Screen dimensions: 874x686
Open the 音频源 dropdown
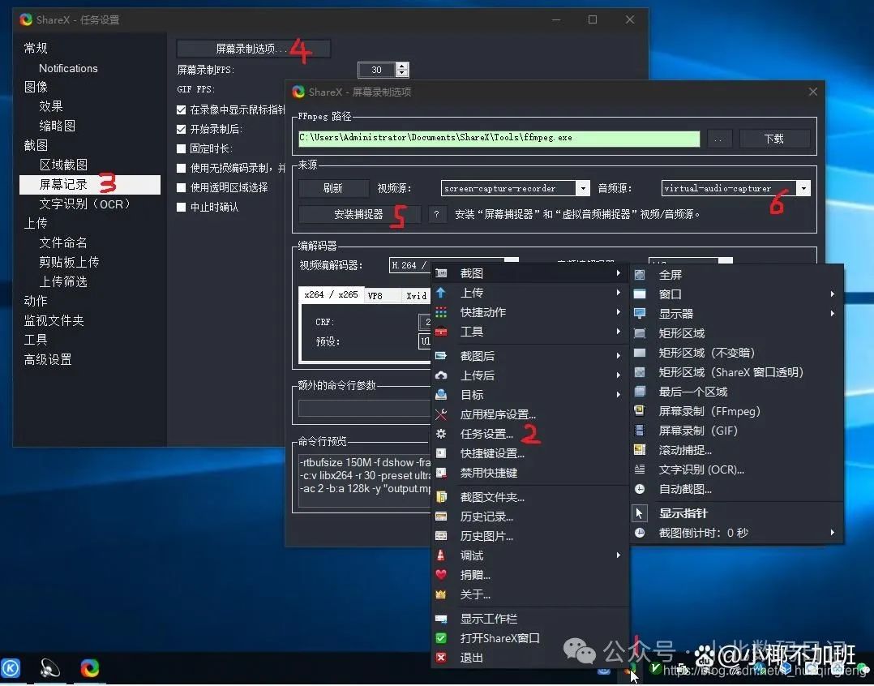click(x=803, y=188)
